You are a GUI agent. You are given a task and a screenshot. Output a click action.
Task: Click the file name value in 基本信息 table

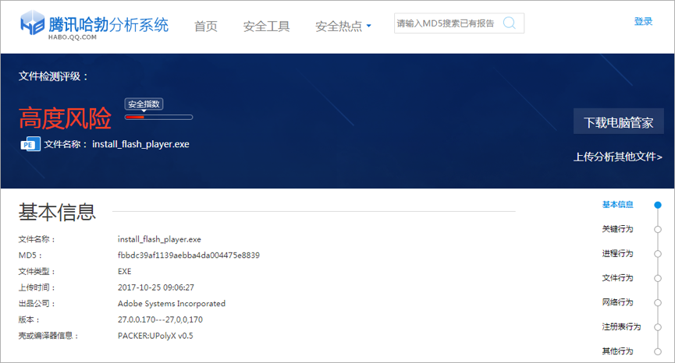pyautogui.click(x=159, y=239)
